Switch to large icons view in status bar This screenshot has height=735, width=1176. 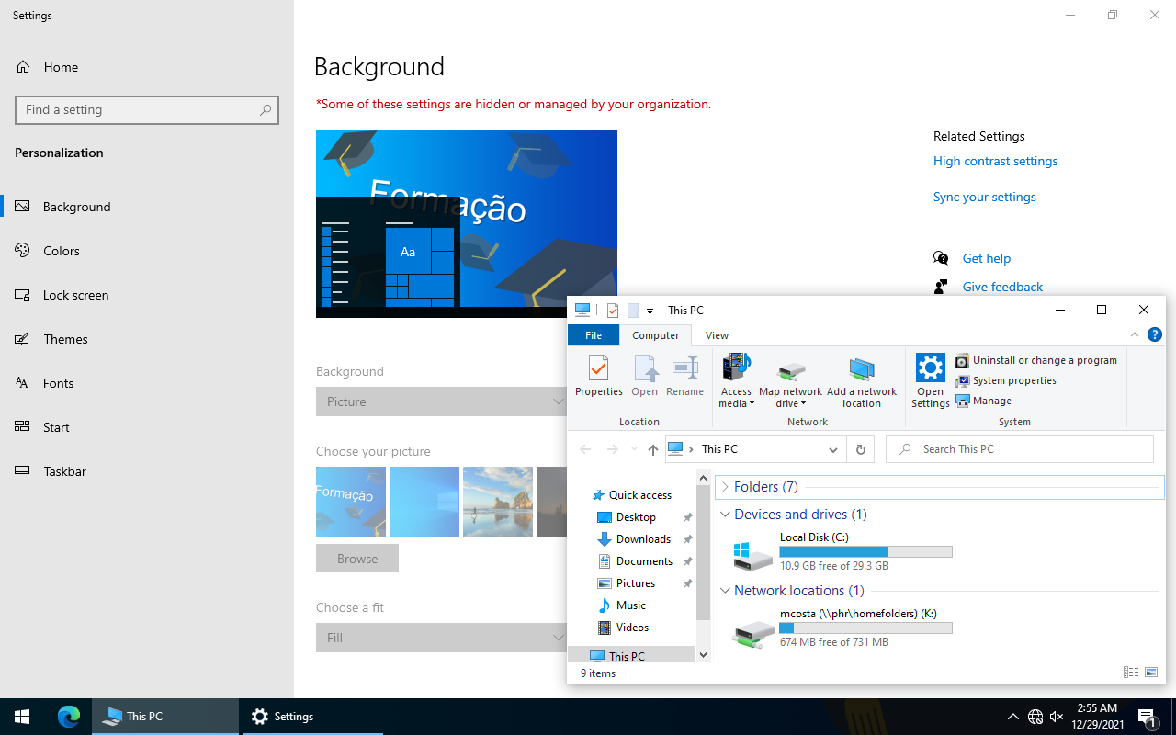point(1151,673)
